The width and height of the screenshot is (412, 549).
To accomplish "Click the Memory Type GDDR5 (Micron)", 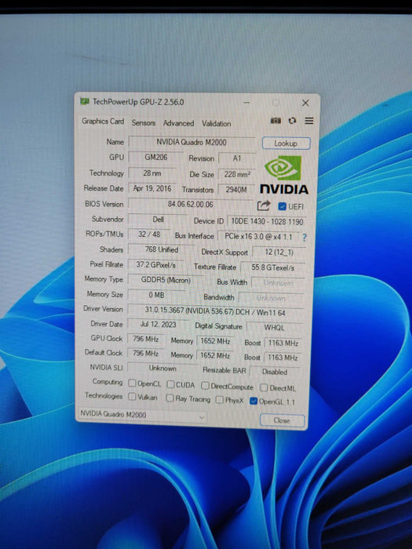I will (x=166, y=280).
